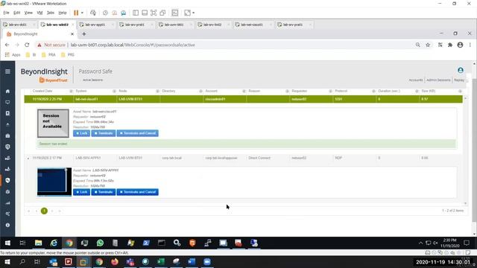Open the VMware File menu

[x=7, y=13]
